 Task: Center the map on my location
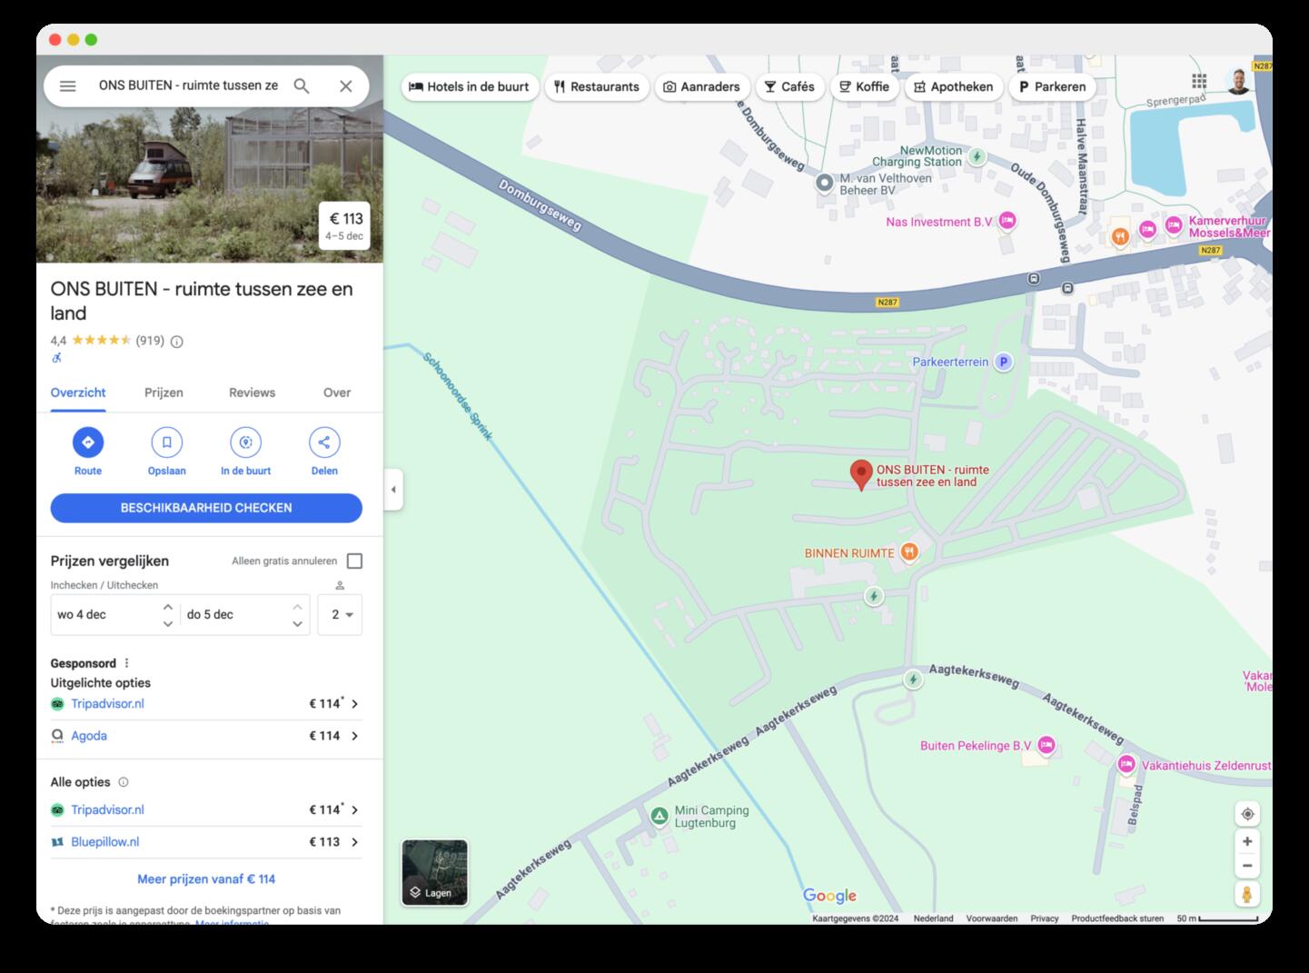[x=1247, y=814]
